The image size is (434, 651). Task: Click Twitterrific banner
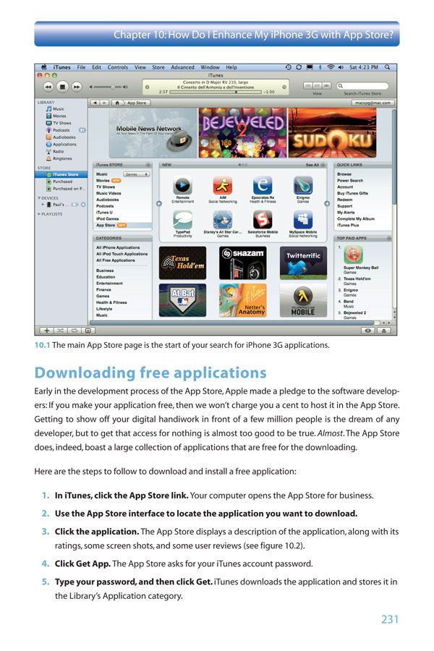(303, 263)
